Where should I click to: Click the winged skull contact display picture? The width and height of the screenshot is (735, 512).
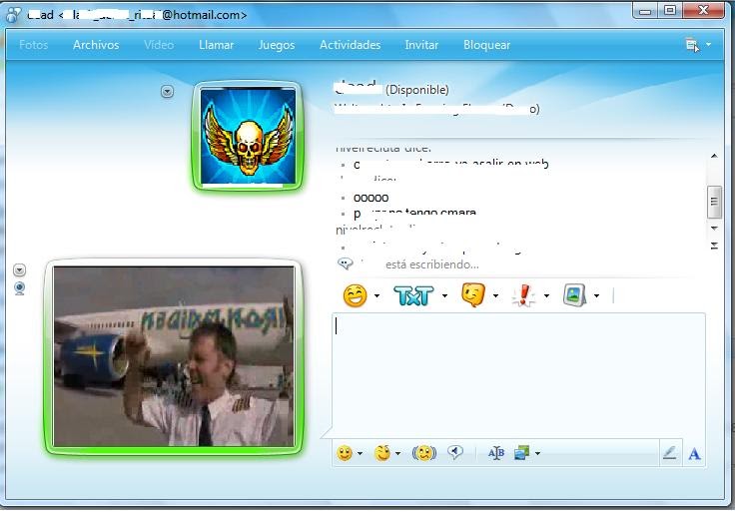pos(248,136)
